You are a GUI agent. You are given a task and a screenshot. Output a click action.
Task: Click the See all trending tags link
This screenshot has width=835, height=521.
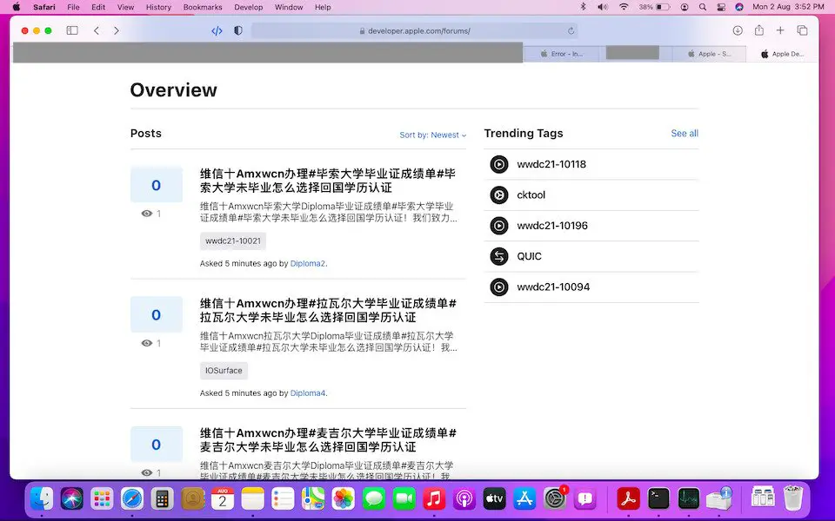tap(684, 134)
